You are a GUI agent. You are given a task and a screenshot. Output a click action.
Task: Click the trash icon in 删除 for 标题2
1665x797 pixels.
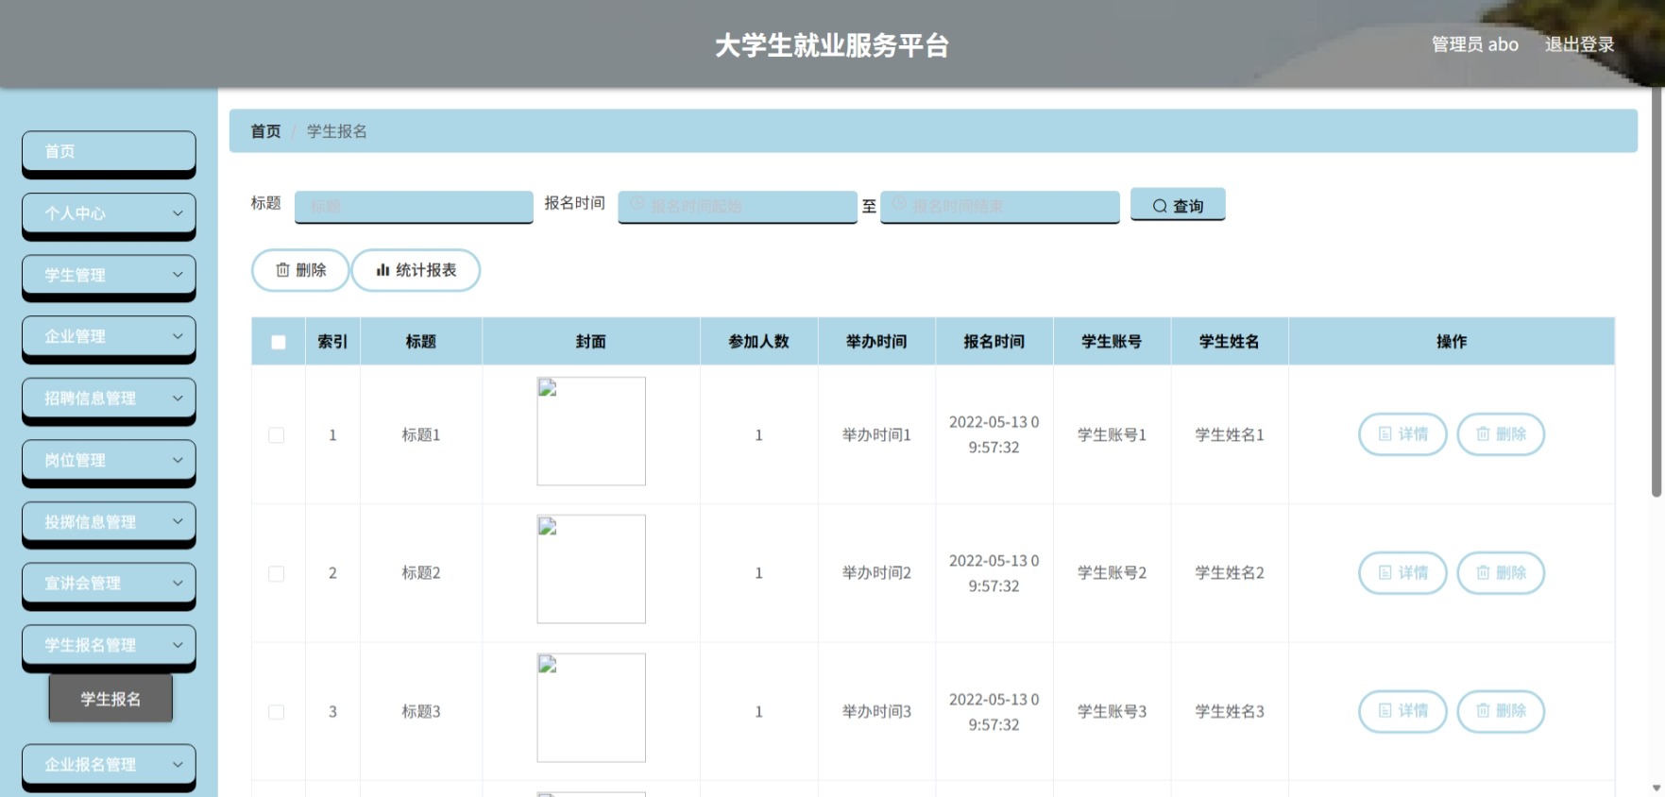1484,573
